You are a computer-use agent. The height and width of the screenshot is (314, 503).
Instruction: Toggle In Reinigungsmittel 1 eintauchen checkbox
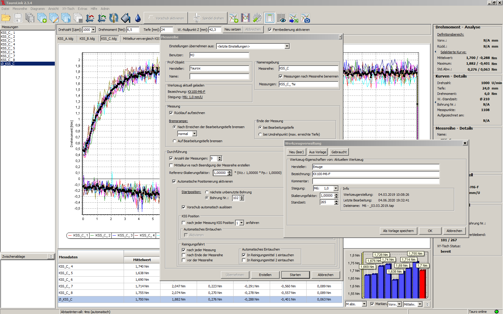244,255
